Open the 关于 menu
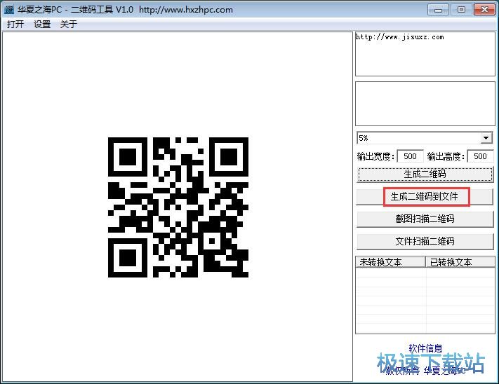Image resolution: width=499 pixels, height=384 pixels. pyautogui.click(x=68, y=24)
